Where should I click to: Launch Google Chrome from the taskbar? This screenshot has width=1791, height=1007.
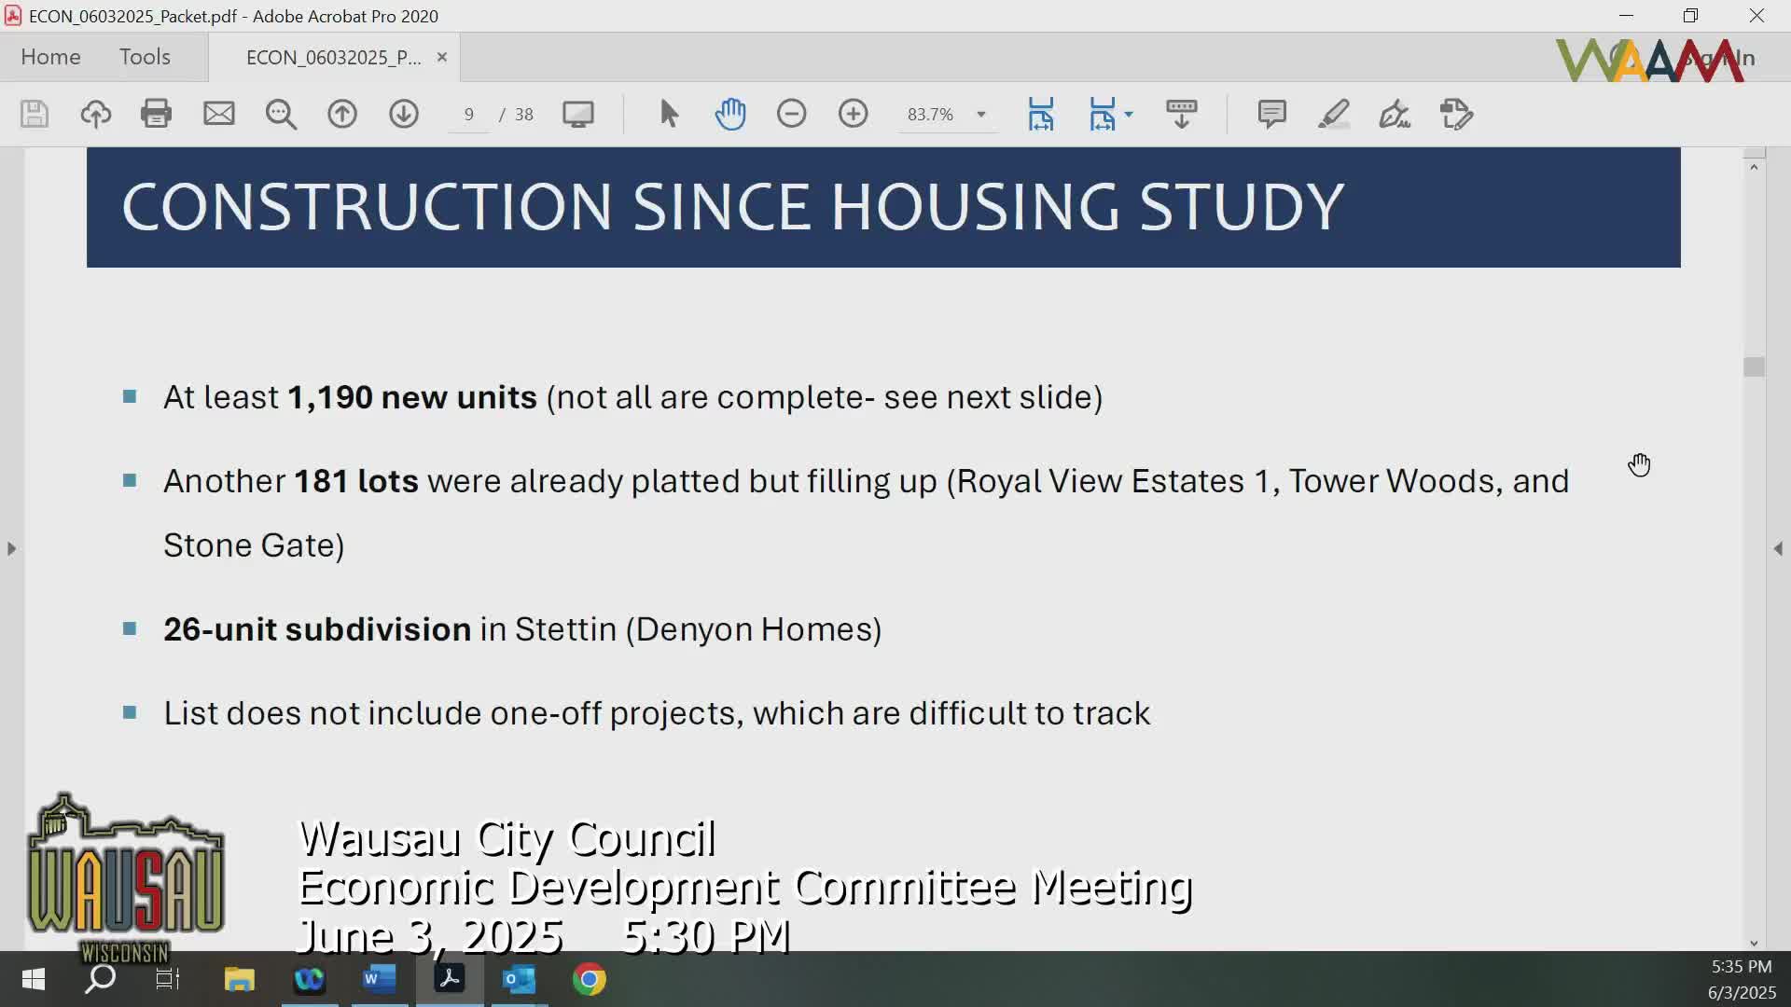click(x=590, y=980)
